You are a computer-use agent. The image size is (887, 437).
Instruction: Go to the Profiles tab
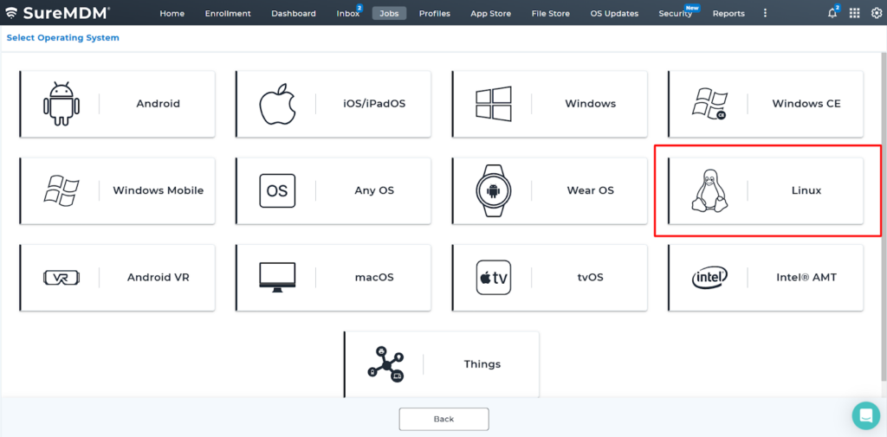pos(434,14)
